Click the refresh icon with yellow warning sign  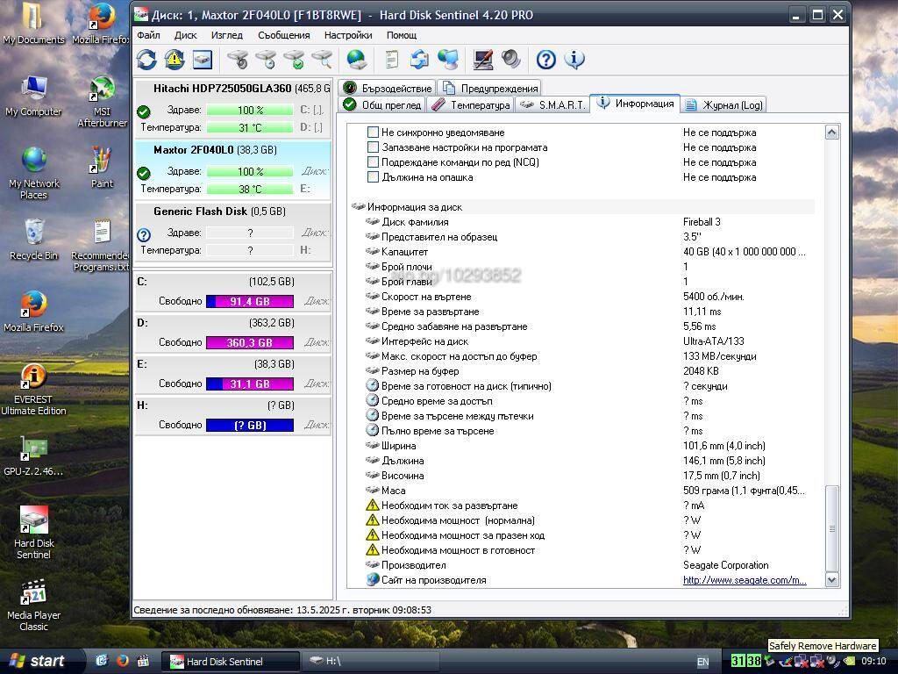(175, 59)
